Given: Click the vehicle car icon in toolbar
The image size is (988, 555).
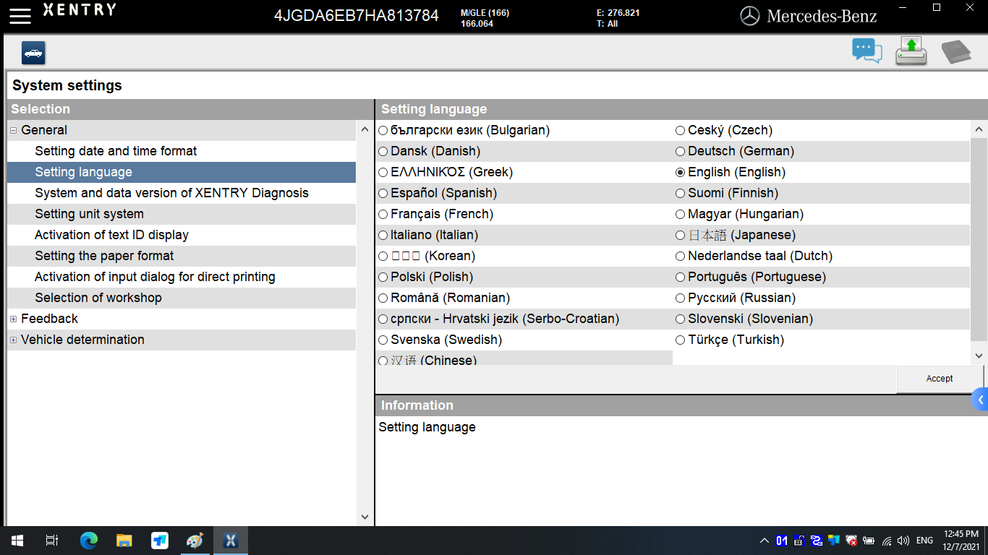Looking at the screenshot, I should 33,53.
